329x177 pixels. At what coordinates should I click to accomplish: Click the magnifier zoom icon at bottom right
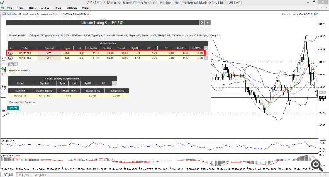(317, 166)
